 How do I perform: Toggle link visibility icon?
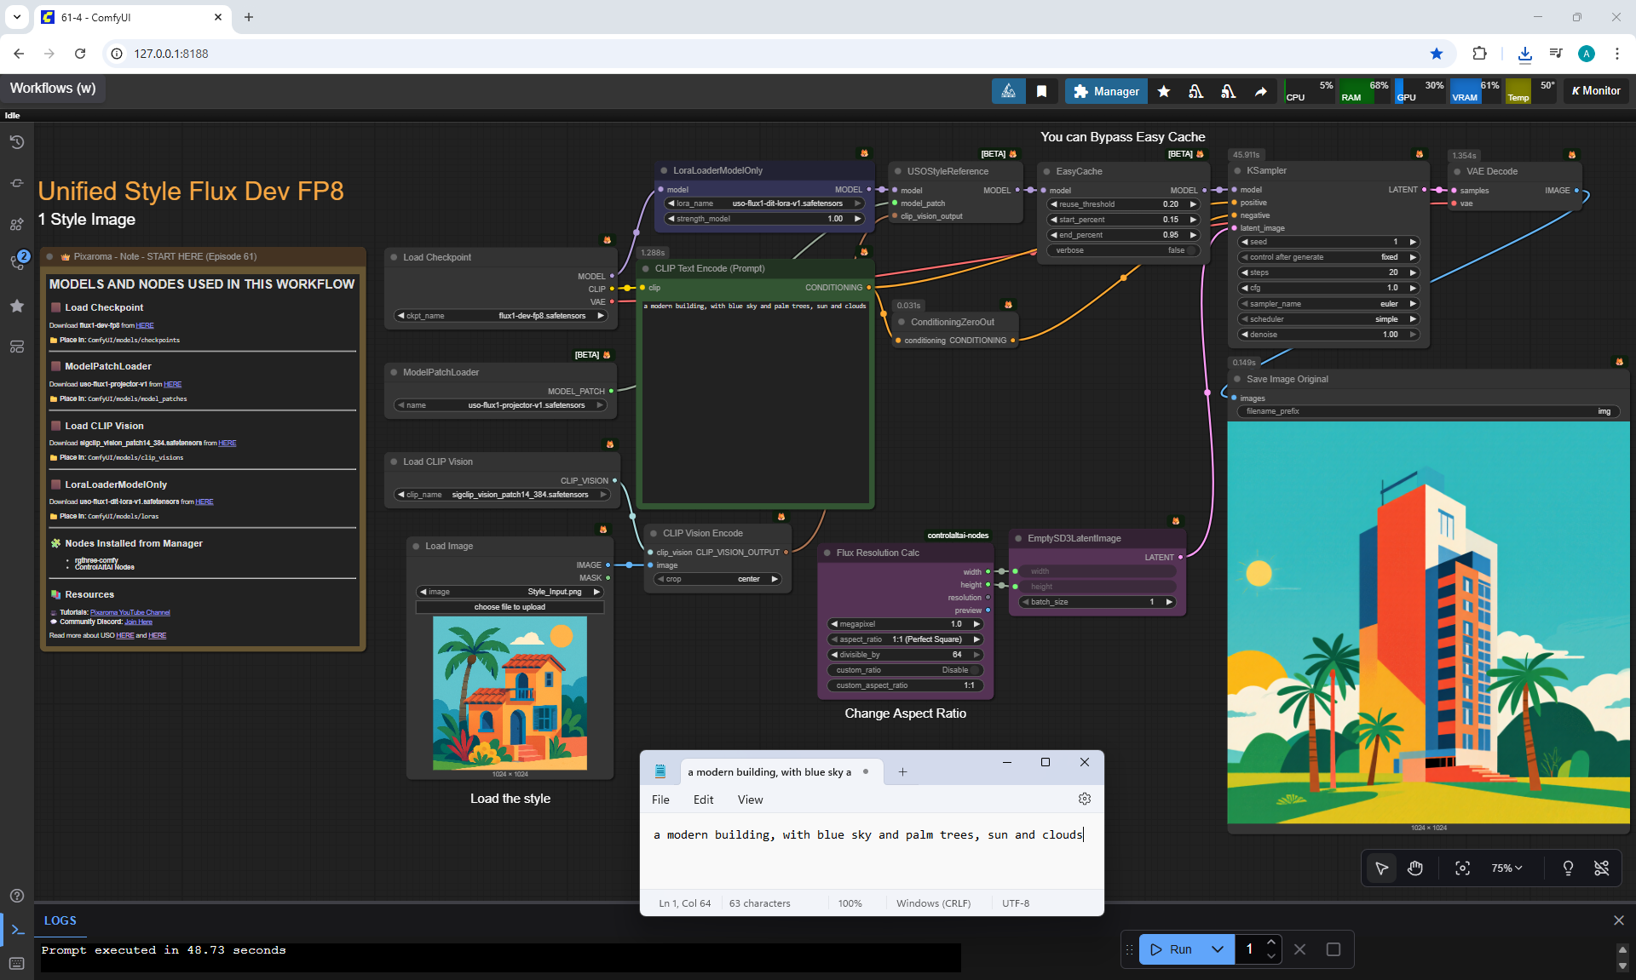(1601, 868)
